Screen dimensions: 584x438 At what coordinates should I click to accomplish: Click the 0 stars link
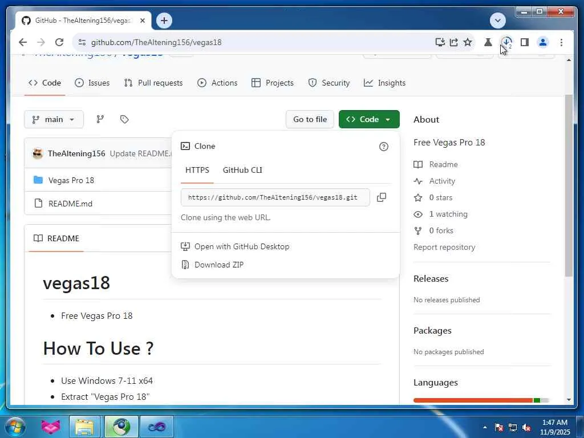pos(441,197)
